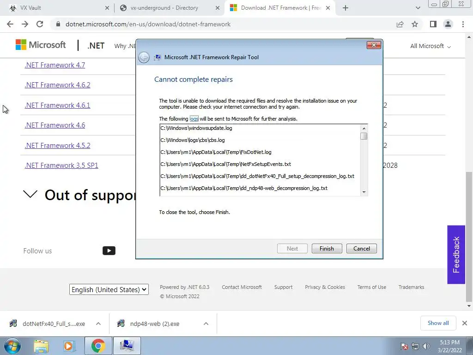Click Trademarks footer link
This screenshot has width=473, height=355.
(411, 287)
